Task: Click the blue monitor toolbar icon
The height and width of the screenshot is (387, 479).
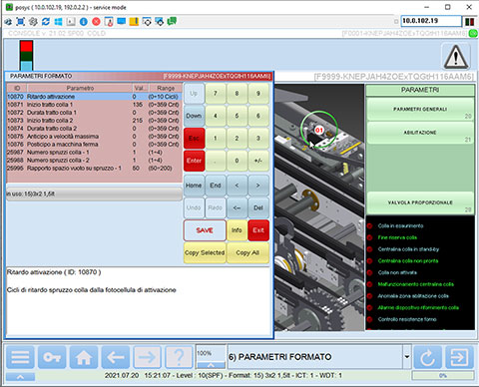Action: click(x=122, y=22)
